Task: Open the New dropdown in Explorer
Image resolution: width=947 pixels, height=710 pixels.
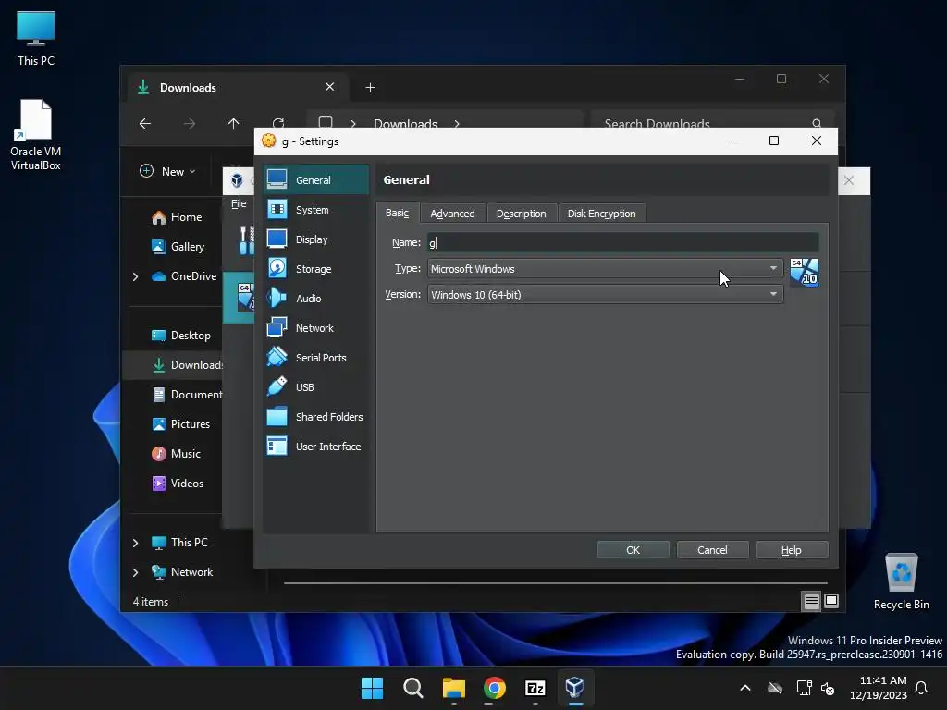Action: click(168, 171)
